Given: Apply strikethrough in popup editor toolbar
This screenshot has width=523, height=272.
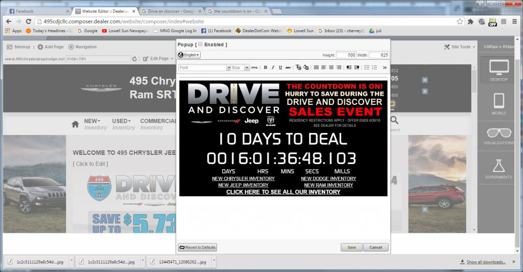Looking at the screenshot, I should pos(288,67).
